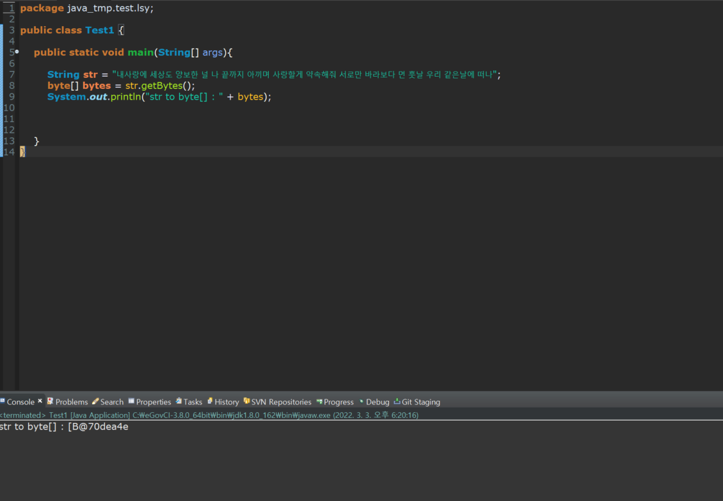
Task: Click the opening brace after Test1
Action: [x=122, y=31]
